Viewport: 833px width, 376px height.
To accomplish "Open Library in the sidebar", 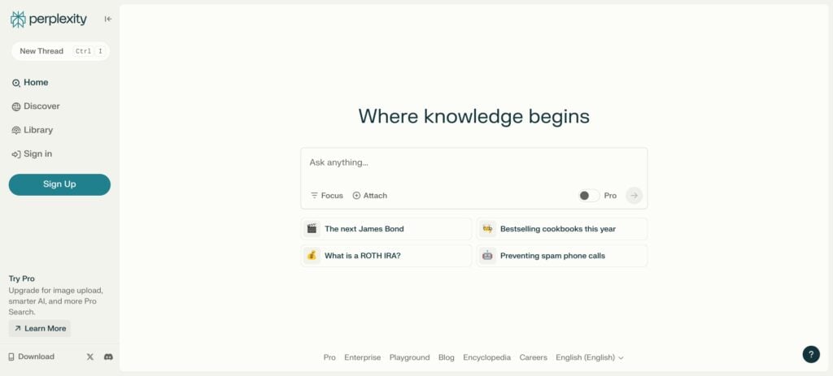I will coord(37,130).
